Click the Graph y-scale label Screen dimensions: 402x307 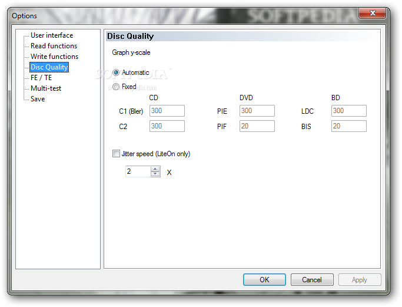(x=131, y=52)
